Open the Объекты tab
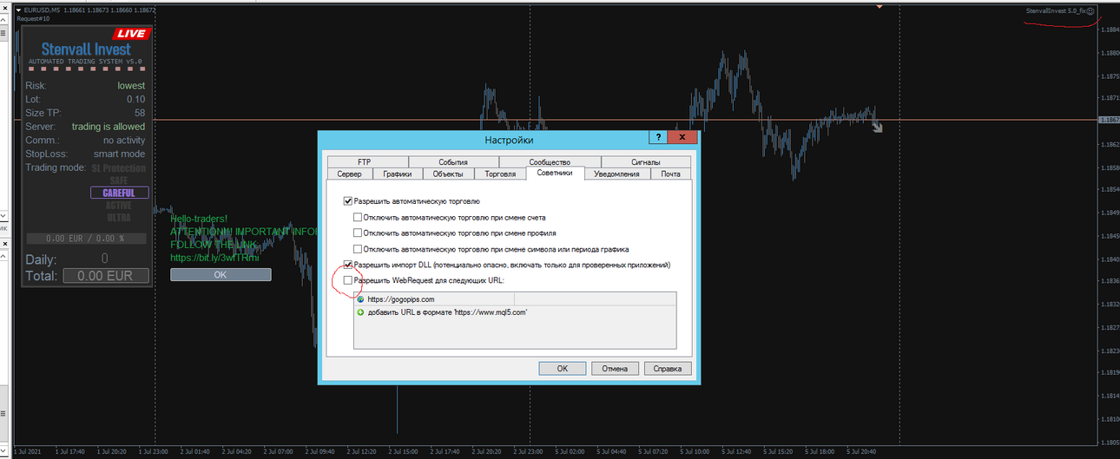The width and height of the screenshot is (1120, 459). [x=449, y=174]
